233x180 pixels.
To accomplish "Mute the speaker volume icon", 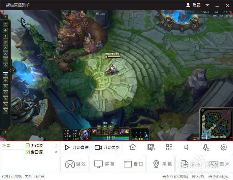I will pos(187,147).
